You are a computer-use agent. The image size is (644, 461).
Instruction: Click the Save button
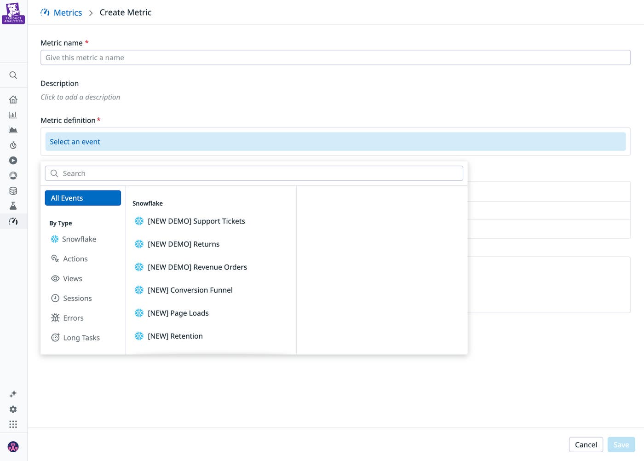click(621, 444)
